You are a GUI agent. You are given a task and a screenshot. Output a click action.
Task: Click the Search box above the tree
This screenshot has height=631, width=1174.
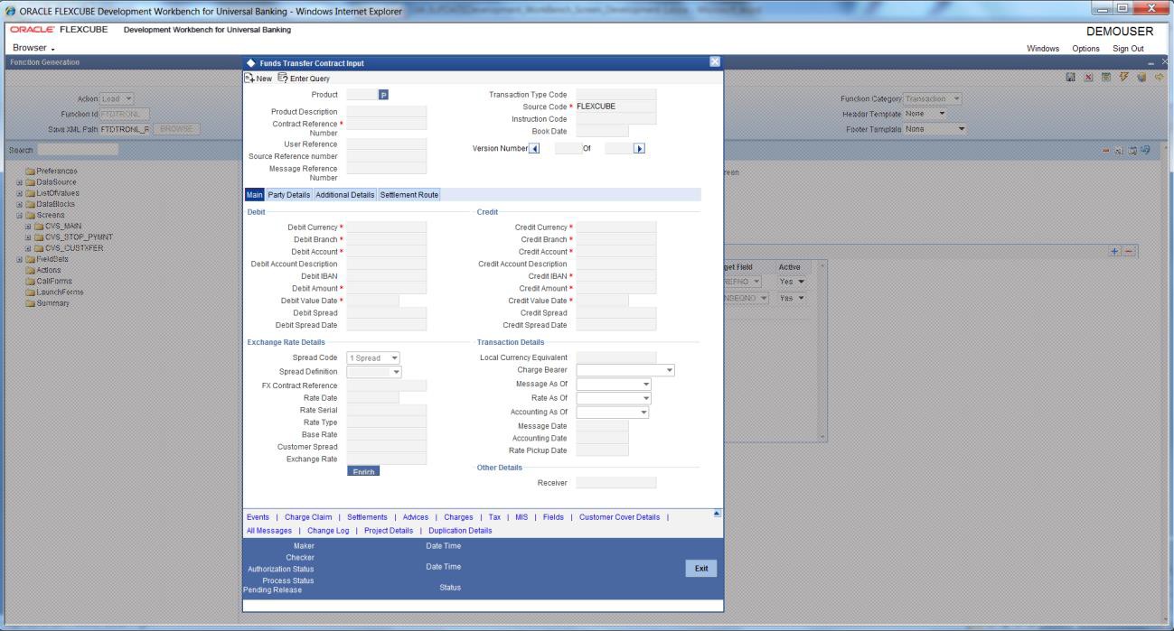point(78,149)
